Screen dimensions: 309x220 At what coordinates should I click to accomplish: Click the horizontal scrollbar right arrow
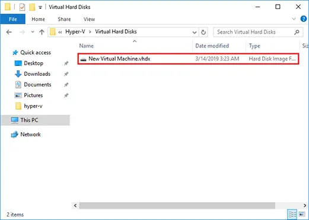pyautogui.click(x=305, y=206)
